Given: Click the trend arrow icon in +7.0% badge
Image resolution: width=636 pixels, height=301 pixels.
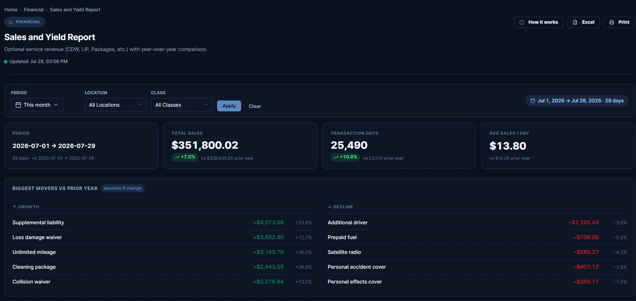Looking at the screenshot, I should click(x=177, y=157).
